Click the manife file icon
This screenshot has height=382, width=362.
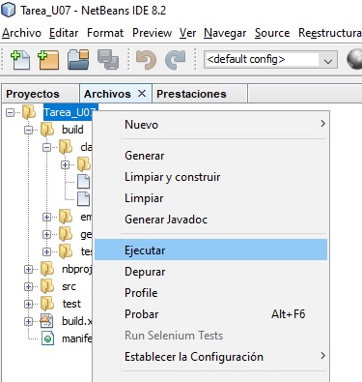coord(47,338)
